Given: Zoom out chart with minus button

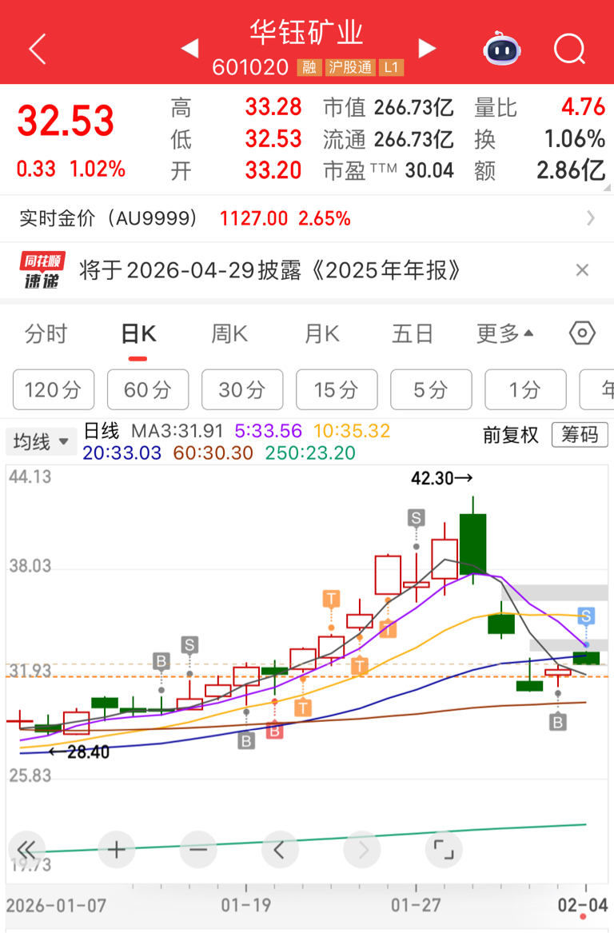Looking at the screenshot, I should click(198, 850).
